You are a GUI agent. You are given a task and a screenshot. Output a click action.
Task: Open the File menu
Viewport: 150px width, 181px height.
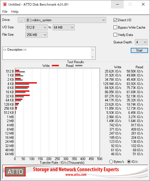click(x=5, y=12)
